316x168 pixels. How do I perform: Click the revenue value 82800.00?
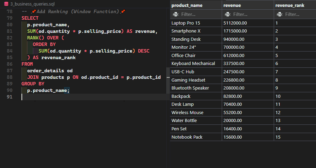pyautogui.click(x=232, y=96)
